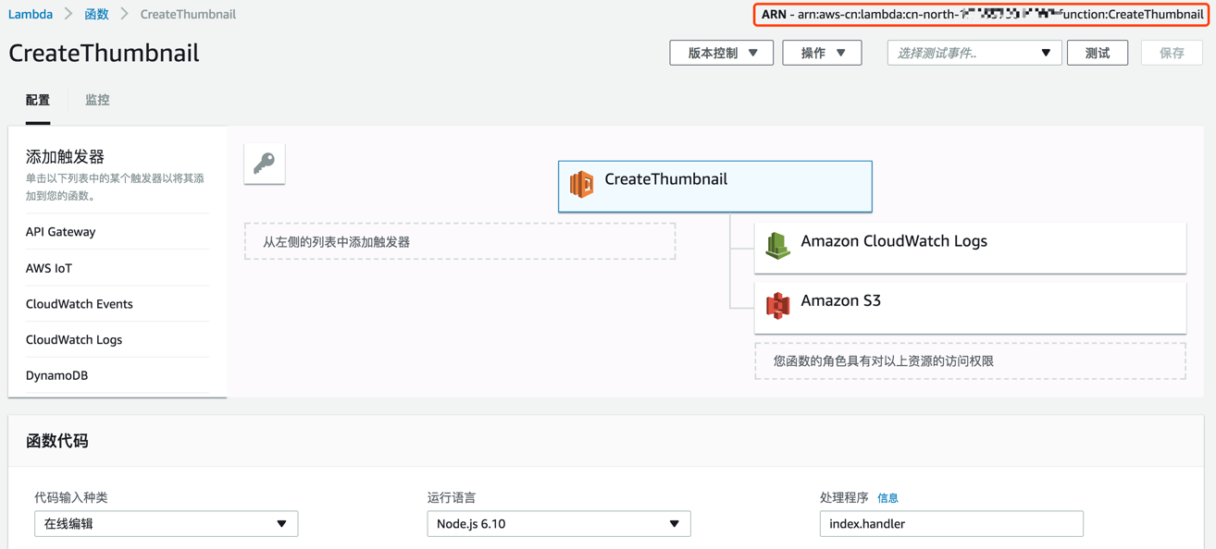Select the CreateThumbnail function box

point(715,186)
